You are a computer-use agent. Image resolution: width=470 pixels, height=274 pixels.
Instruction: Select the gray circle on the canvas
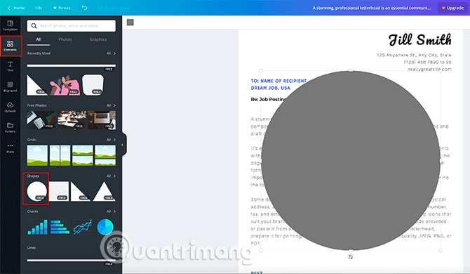(351, 161)
